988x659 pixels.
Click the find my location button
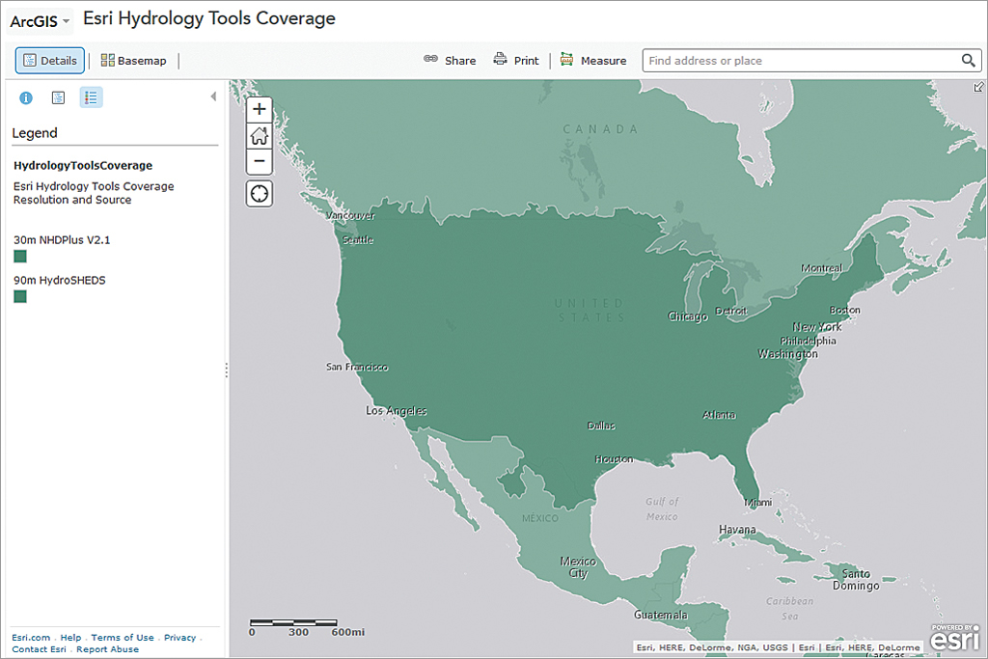coord(260,193)
